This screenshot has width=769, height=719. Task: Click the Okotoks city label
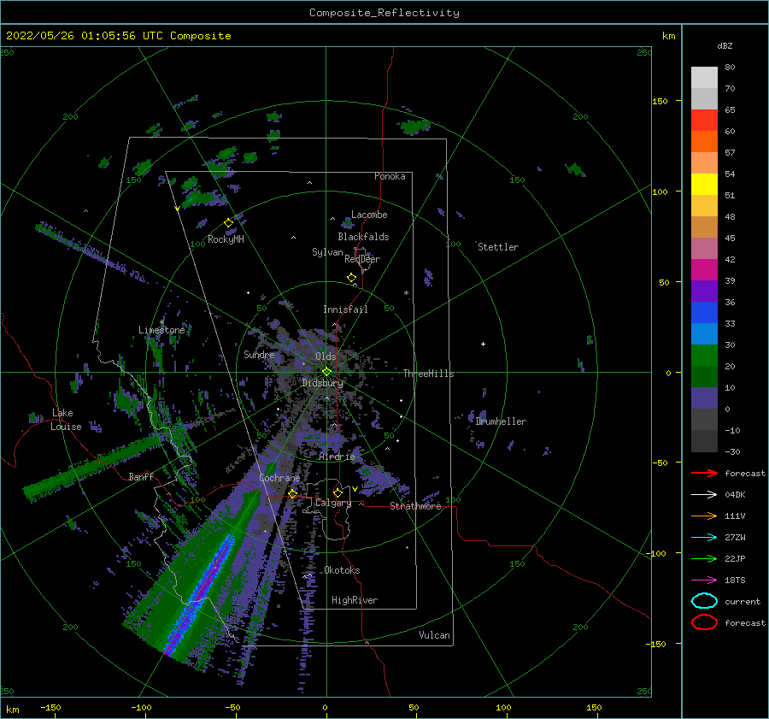pos(343,570)
